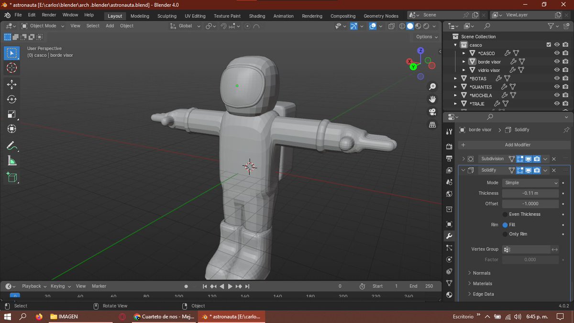This screenshot has width=574, height=323.
Task: Expand the BOTAS tree item
Action: [x=455, y=78]
